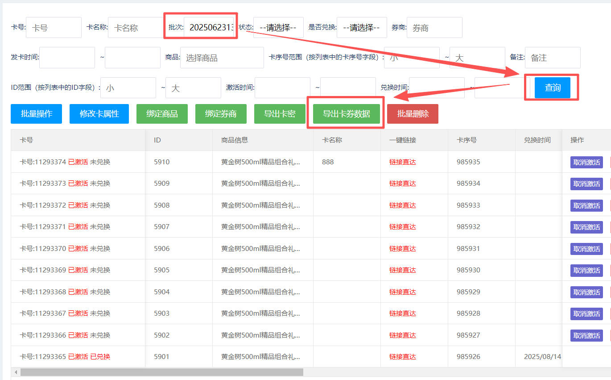This screenshot has height=380, width=611.
Task: Open the 商品 选择商品 selector
Action: [222, 58]
